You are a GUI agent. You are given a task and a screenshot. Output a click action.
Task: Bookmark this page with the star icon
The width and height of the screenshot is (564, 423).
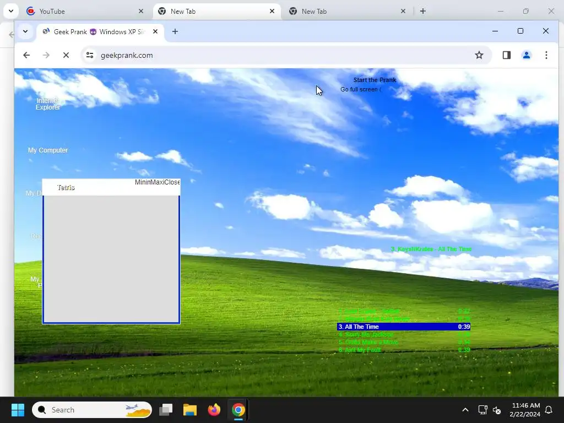(x=479, y=55)
